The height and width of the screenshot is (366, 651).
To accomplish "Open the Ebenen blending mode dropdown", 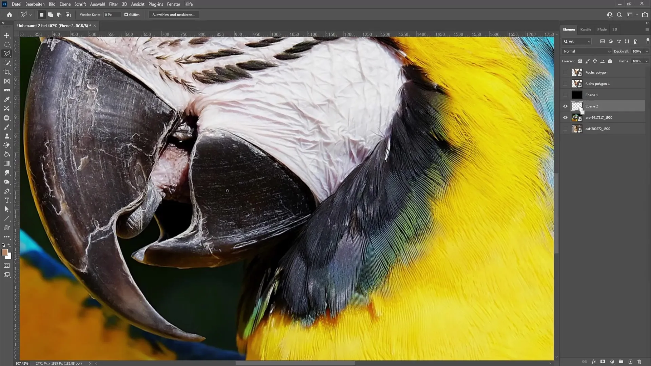I will click(x=586, y=51).
